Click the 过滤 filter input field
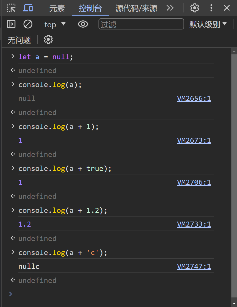 pos(141,24)
